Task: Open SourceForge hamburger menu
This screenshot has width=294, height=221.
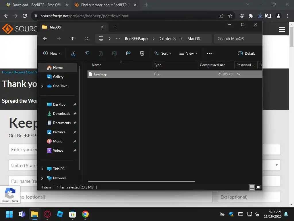Action: pyautogui.click(x=282, y=29)
